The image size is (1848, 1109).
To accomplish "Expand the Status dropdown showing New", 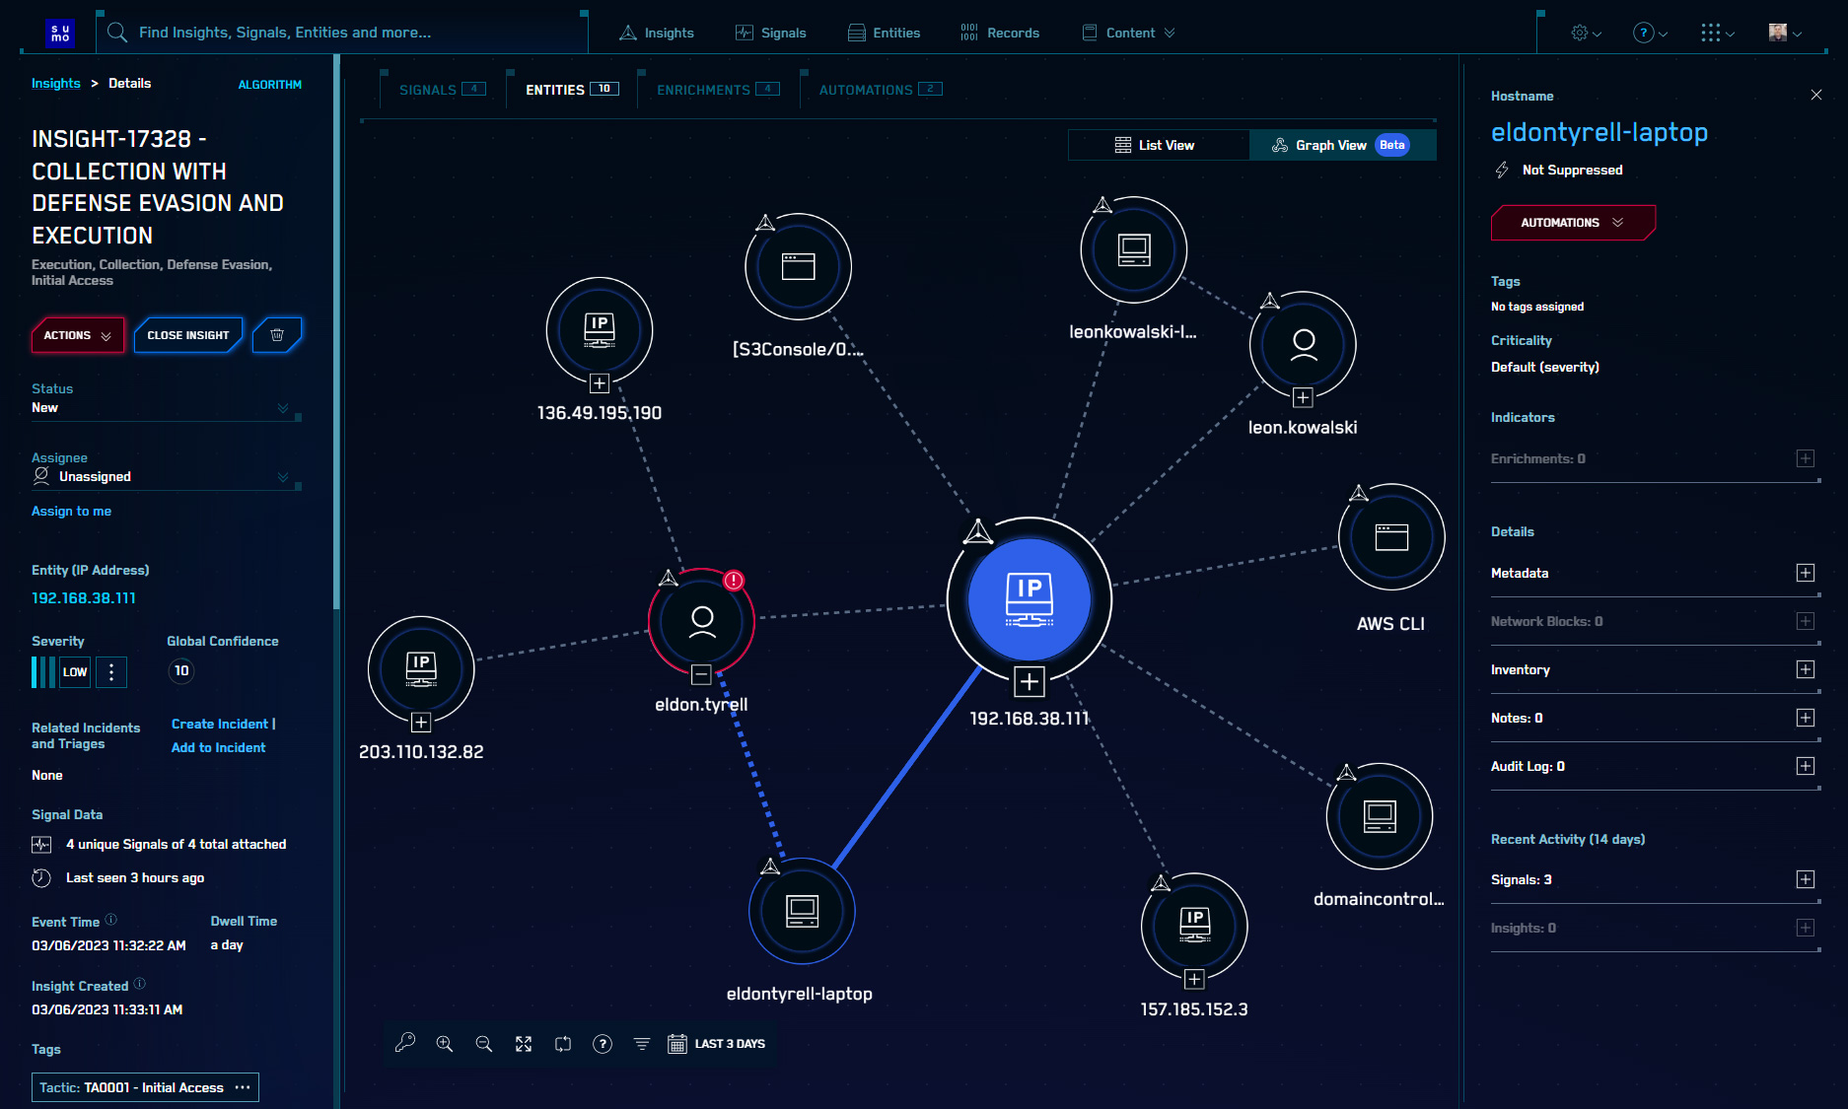I will pyautogui.click(x=284, y=407).
